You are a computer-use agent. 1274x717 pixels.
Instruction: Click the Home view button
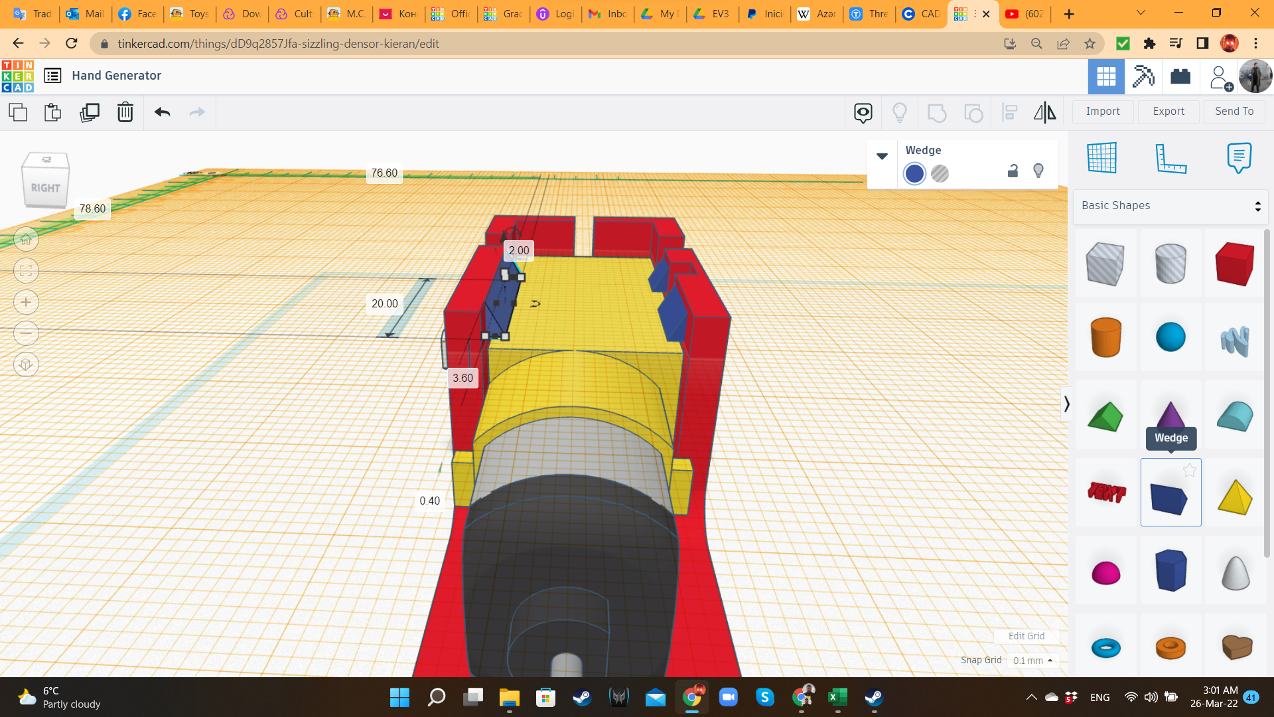26,239
